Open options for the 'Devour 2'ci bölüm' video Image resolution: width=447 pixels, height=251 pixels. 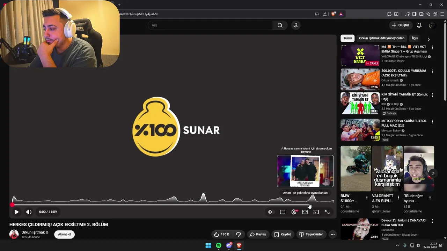pyautogui.click(x=432, y=221)
